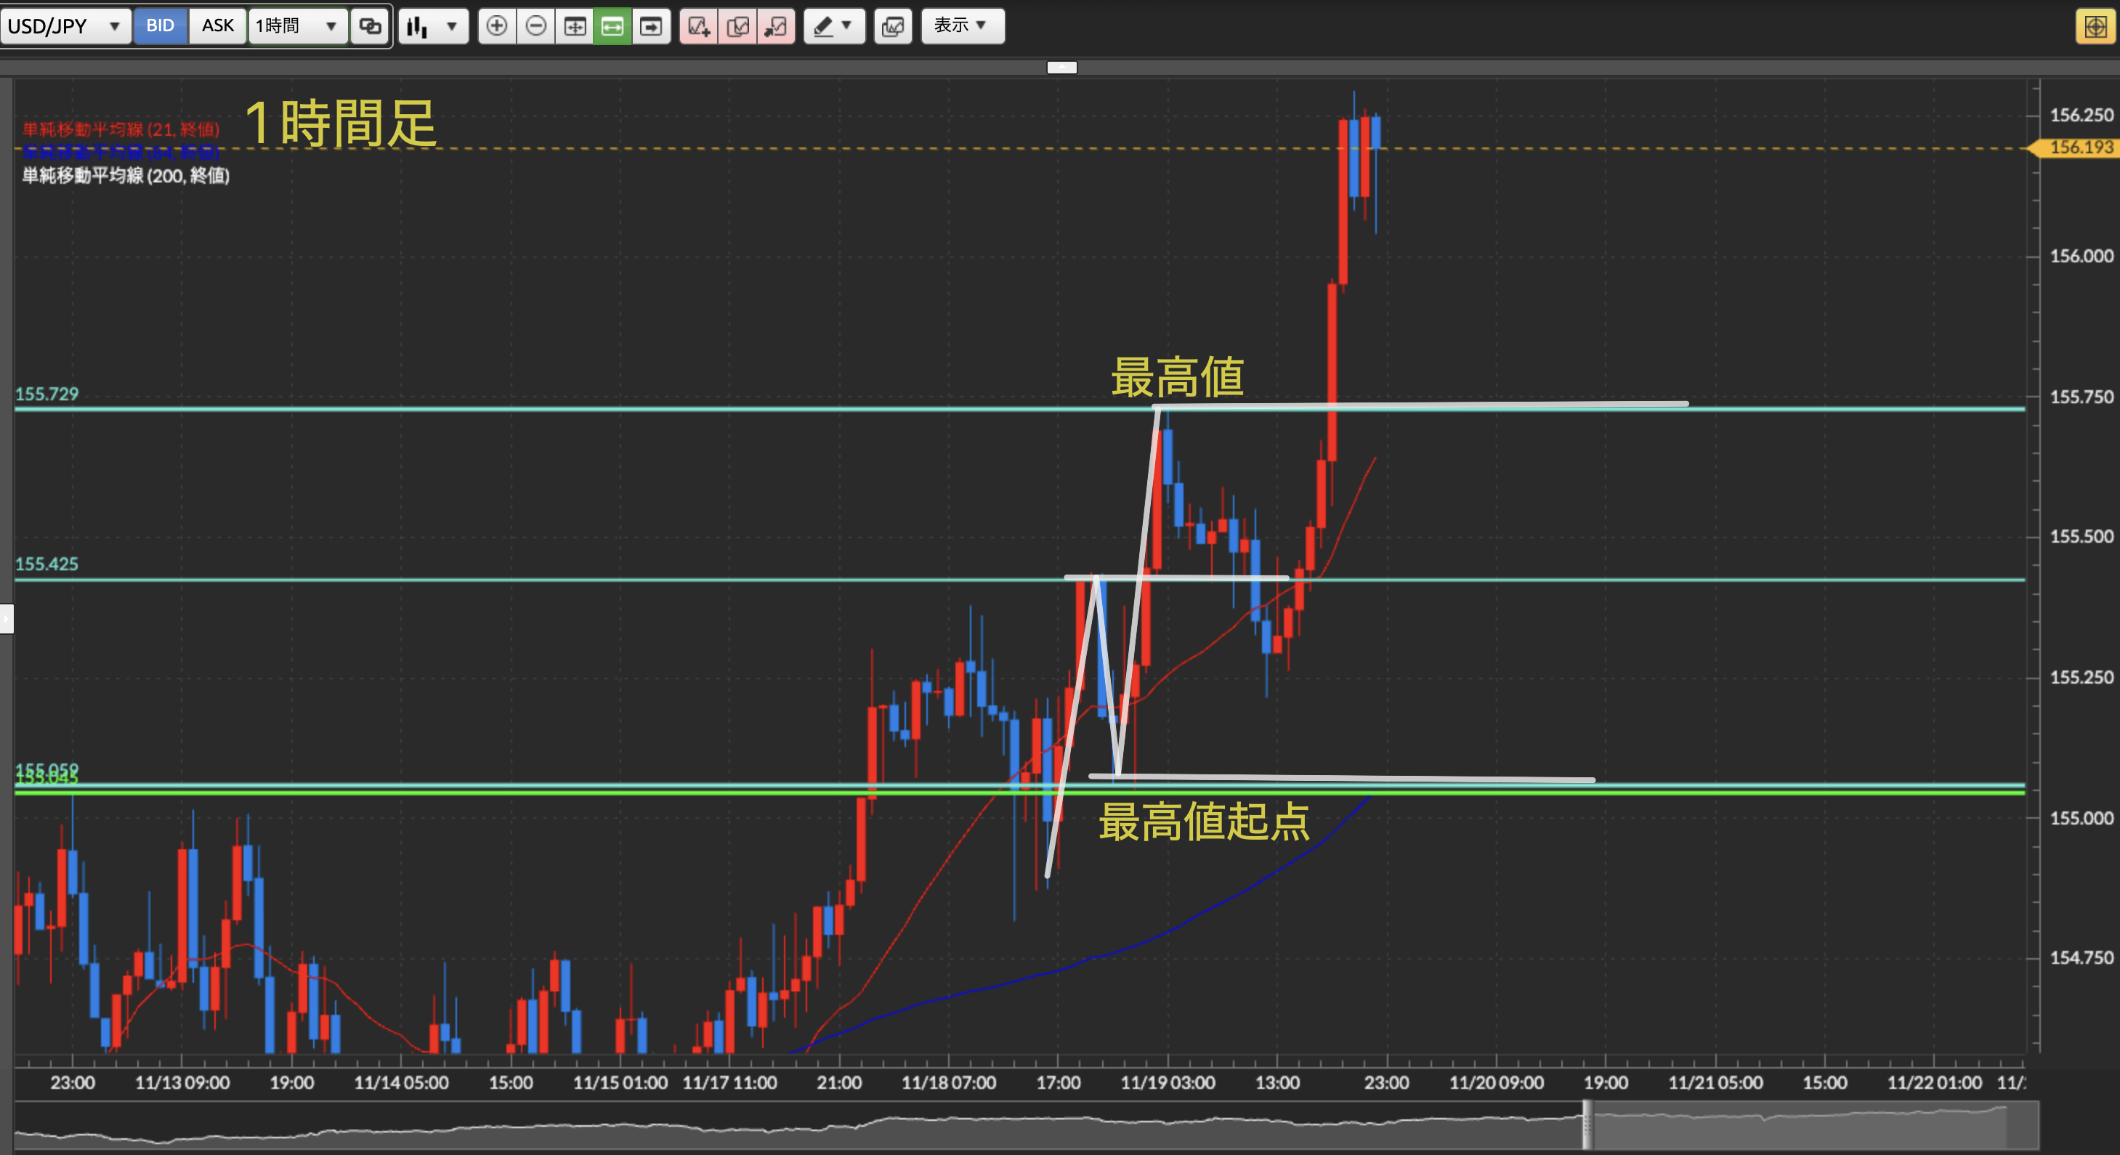Click the timeline navigator slider handle

point(1587,1125)
